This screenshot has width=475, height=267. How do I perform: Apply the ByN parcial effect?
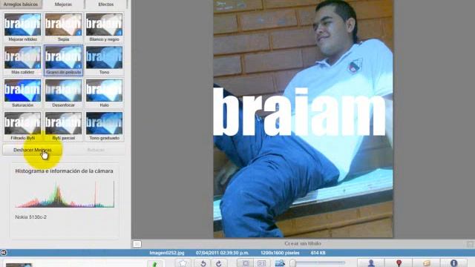click(x=63, y=126)
